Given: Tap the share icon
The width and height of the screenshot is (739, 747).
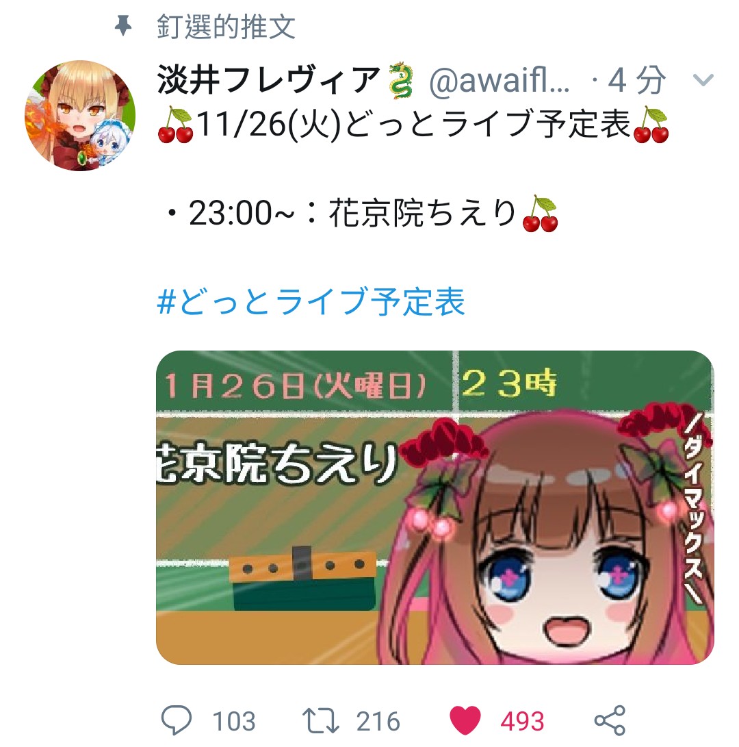Looking at the screenshot, I should (610, 720).
